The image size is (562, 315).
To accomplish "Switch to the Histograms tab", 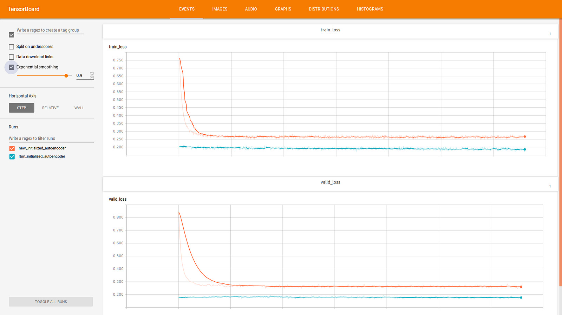I will click(x=370, y=9).
